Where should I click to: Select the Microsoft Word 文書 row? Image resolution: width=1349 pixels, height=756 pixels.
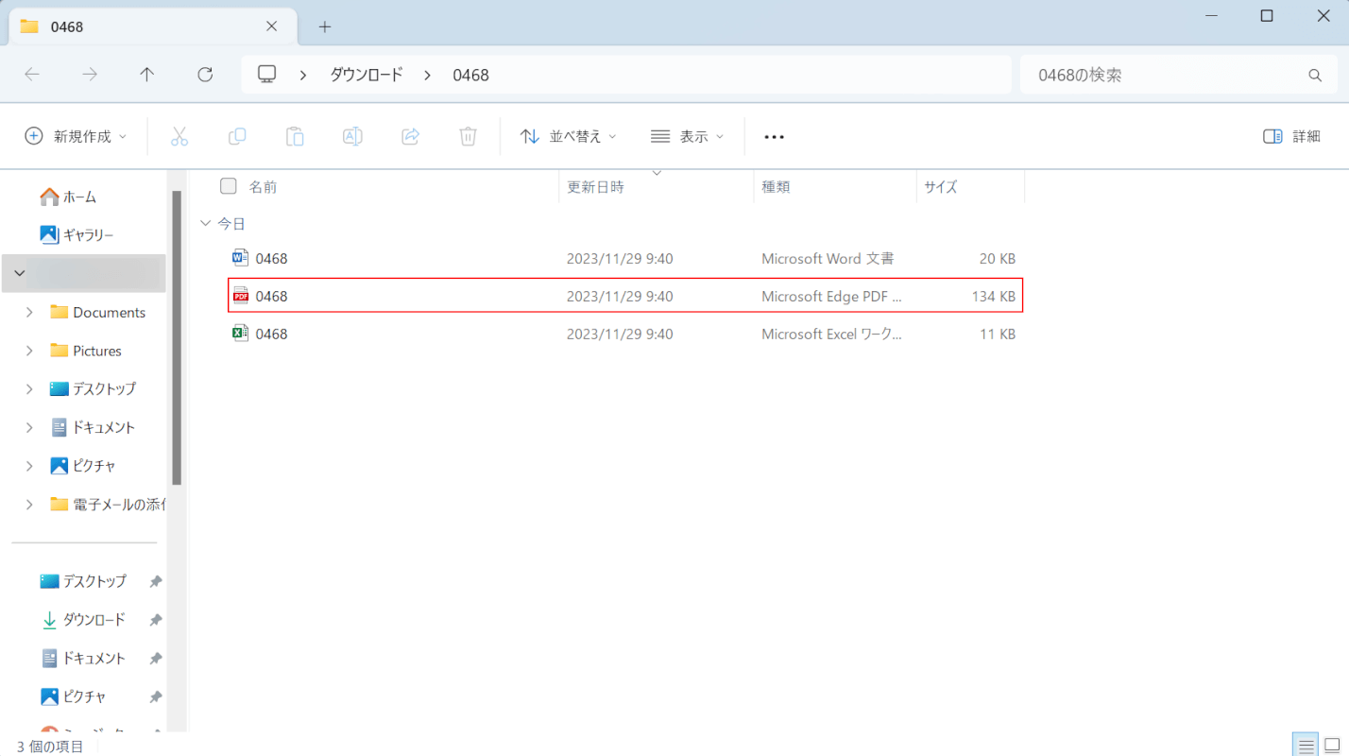tap(625, 258)
